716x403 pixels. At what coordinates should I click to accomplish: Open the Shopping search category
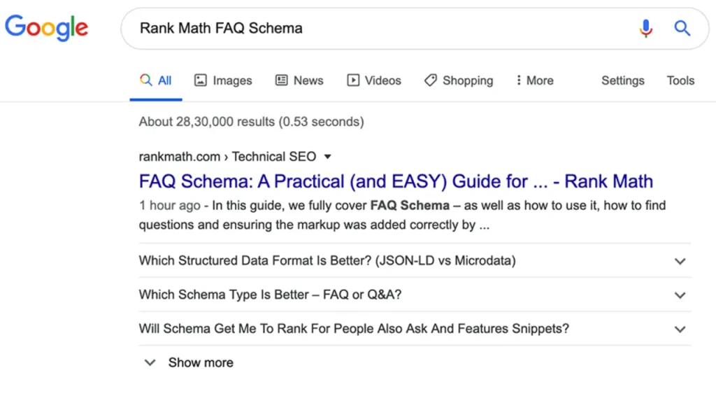tap(458, 80)
